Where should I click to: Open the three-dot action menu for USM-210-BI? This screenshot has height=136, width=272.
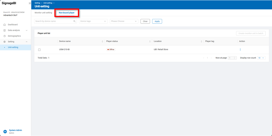(240, 50)
